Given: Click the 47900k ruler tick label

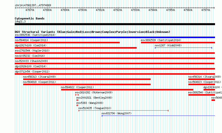Looking at the screenshot, I should click(83, 10).
